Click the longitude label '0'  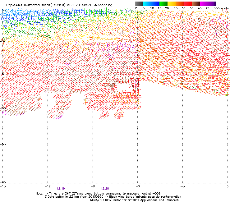click(228, 186)
